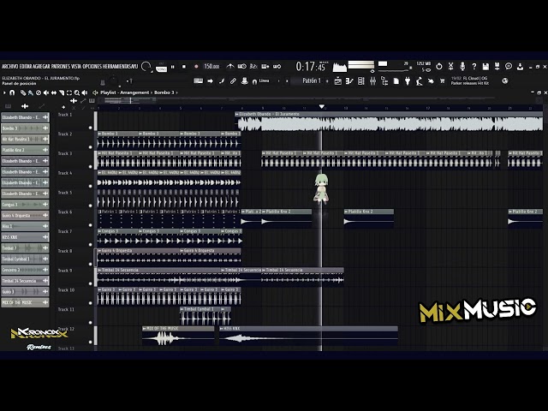This screenshot has height=411, width=548.
Task: Select the playlist select tool icon
Action: 69,92
